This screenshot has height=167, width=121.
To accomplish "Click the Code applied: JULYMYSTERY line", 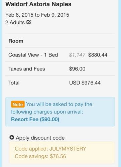I will (50, 149).
